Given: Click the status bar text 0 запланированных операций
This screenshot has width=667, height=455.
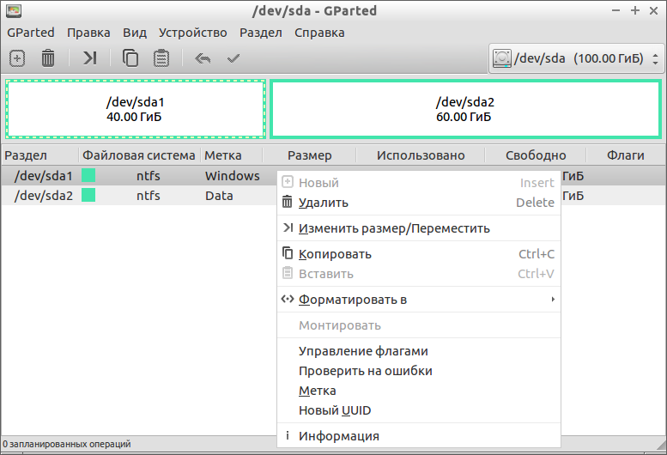Looking at the screenshot, I should [x=67, y=444].
